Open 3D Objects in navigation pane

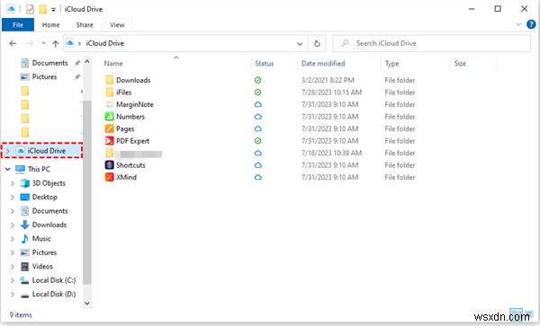click(x=49, y=183)
